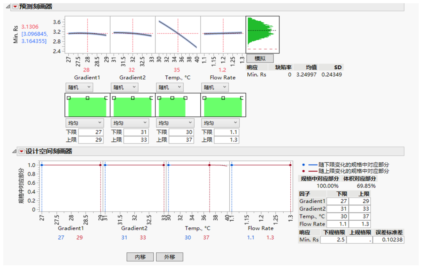Click the Temp. profile curve plot
This screenshot has width=422, height=268.
click(178, 34)
